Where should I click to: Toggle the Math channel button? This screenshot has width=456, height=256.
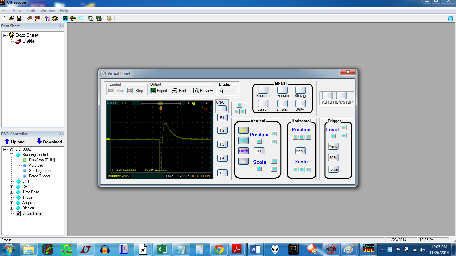(x=243, y=151)
